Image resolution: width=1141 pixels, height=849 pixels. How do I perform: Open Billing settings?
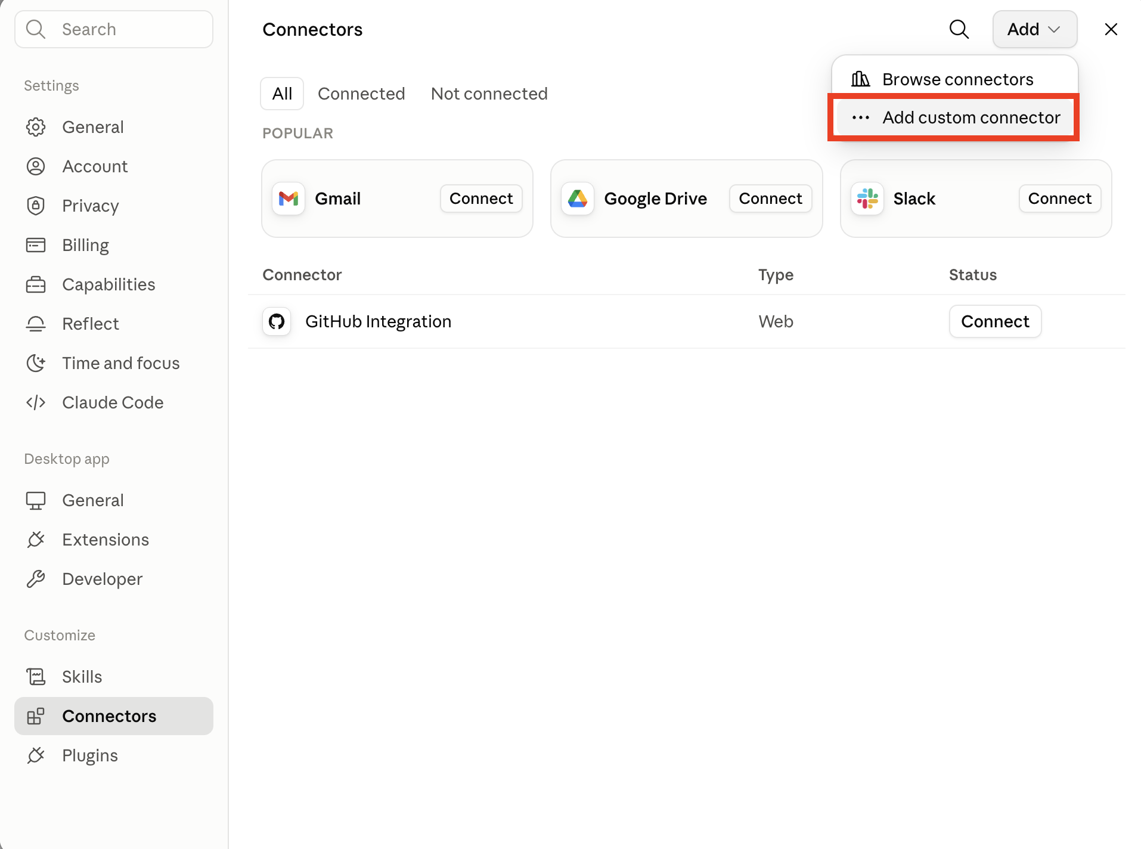pyautogui.click(x=114, y=245)
